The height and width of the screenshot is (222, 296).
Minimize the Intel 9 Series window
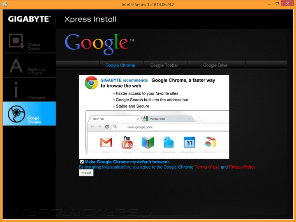pyautogui.click(x=269, y=3)
